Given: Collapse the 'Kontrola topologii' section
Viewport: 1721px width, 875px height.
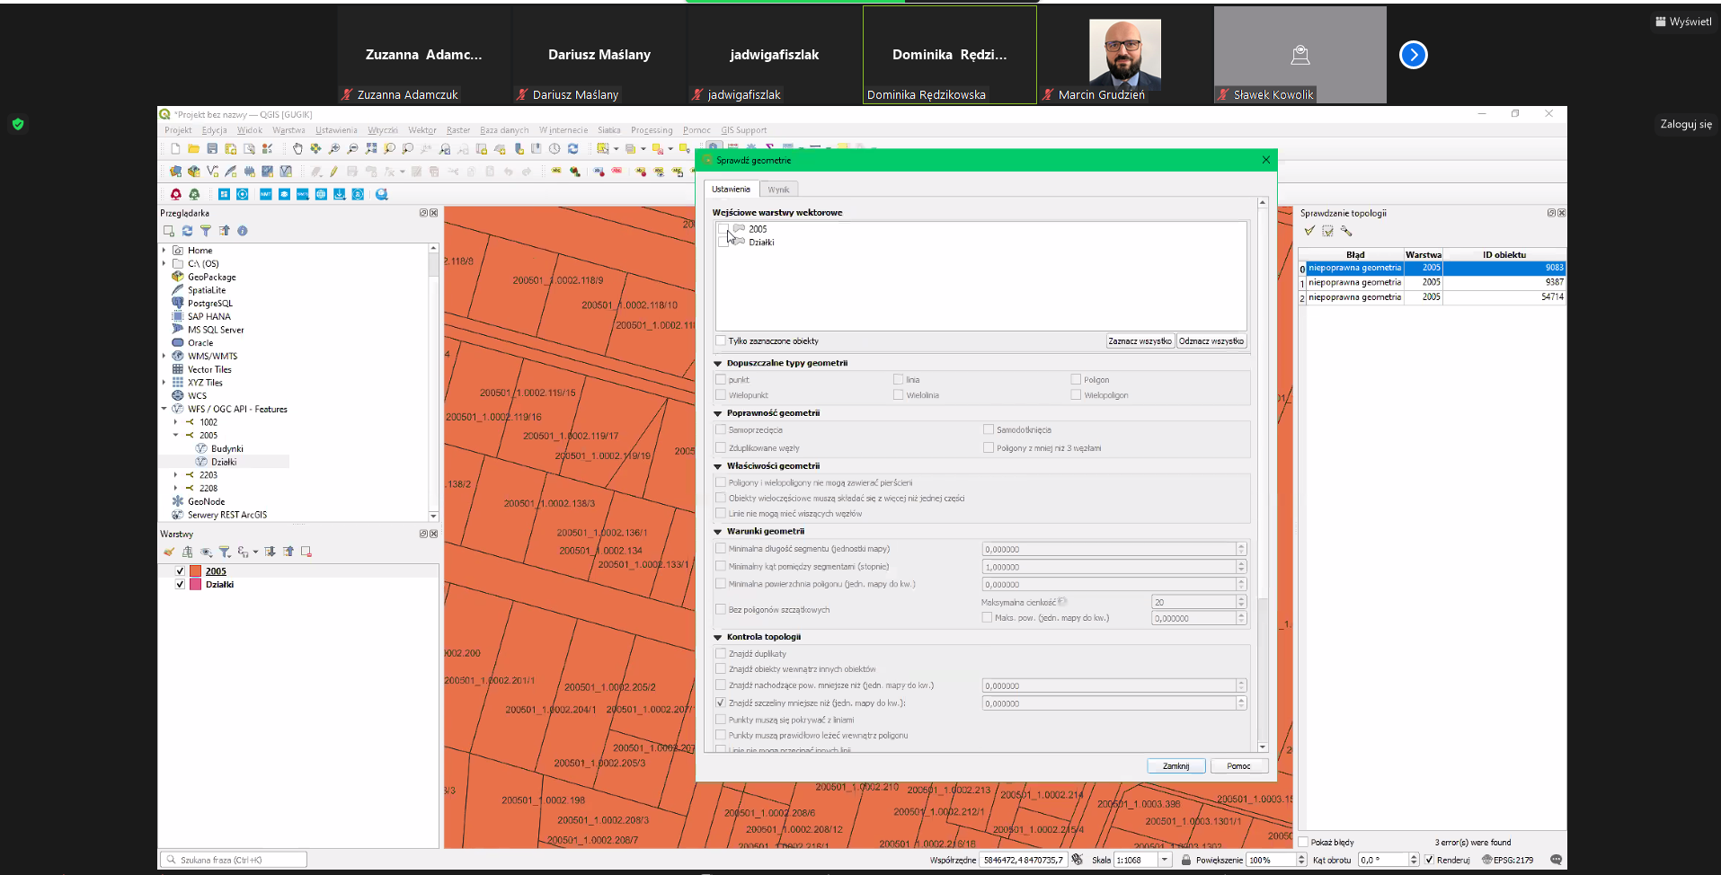Looking at the screenshot, I should 718,637.
